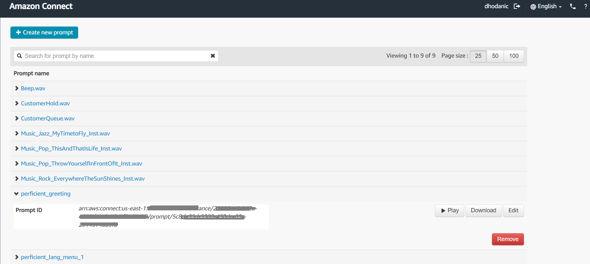Viewport: 590px width, 264px height.
Task: Open Music_Rock_EverywhereTheSunShines_Inst.wav link
Action: pos(83,179)
